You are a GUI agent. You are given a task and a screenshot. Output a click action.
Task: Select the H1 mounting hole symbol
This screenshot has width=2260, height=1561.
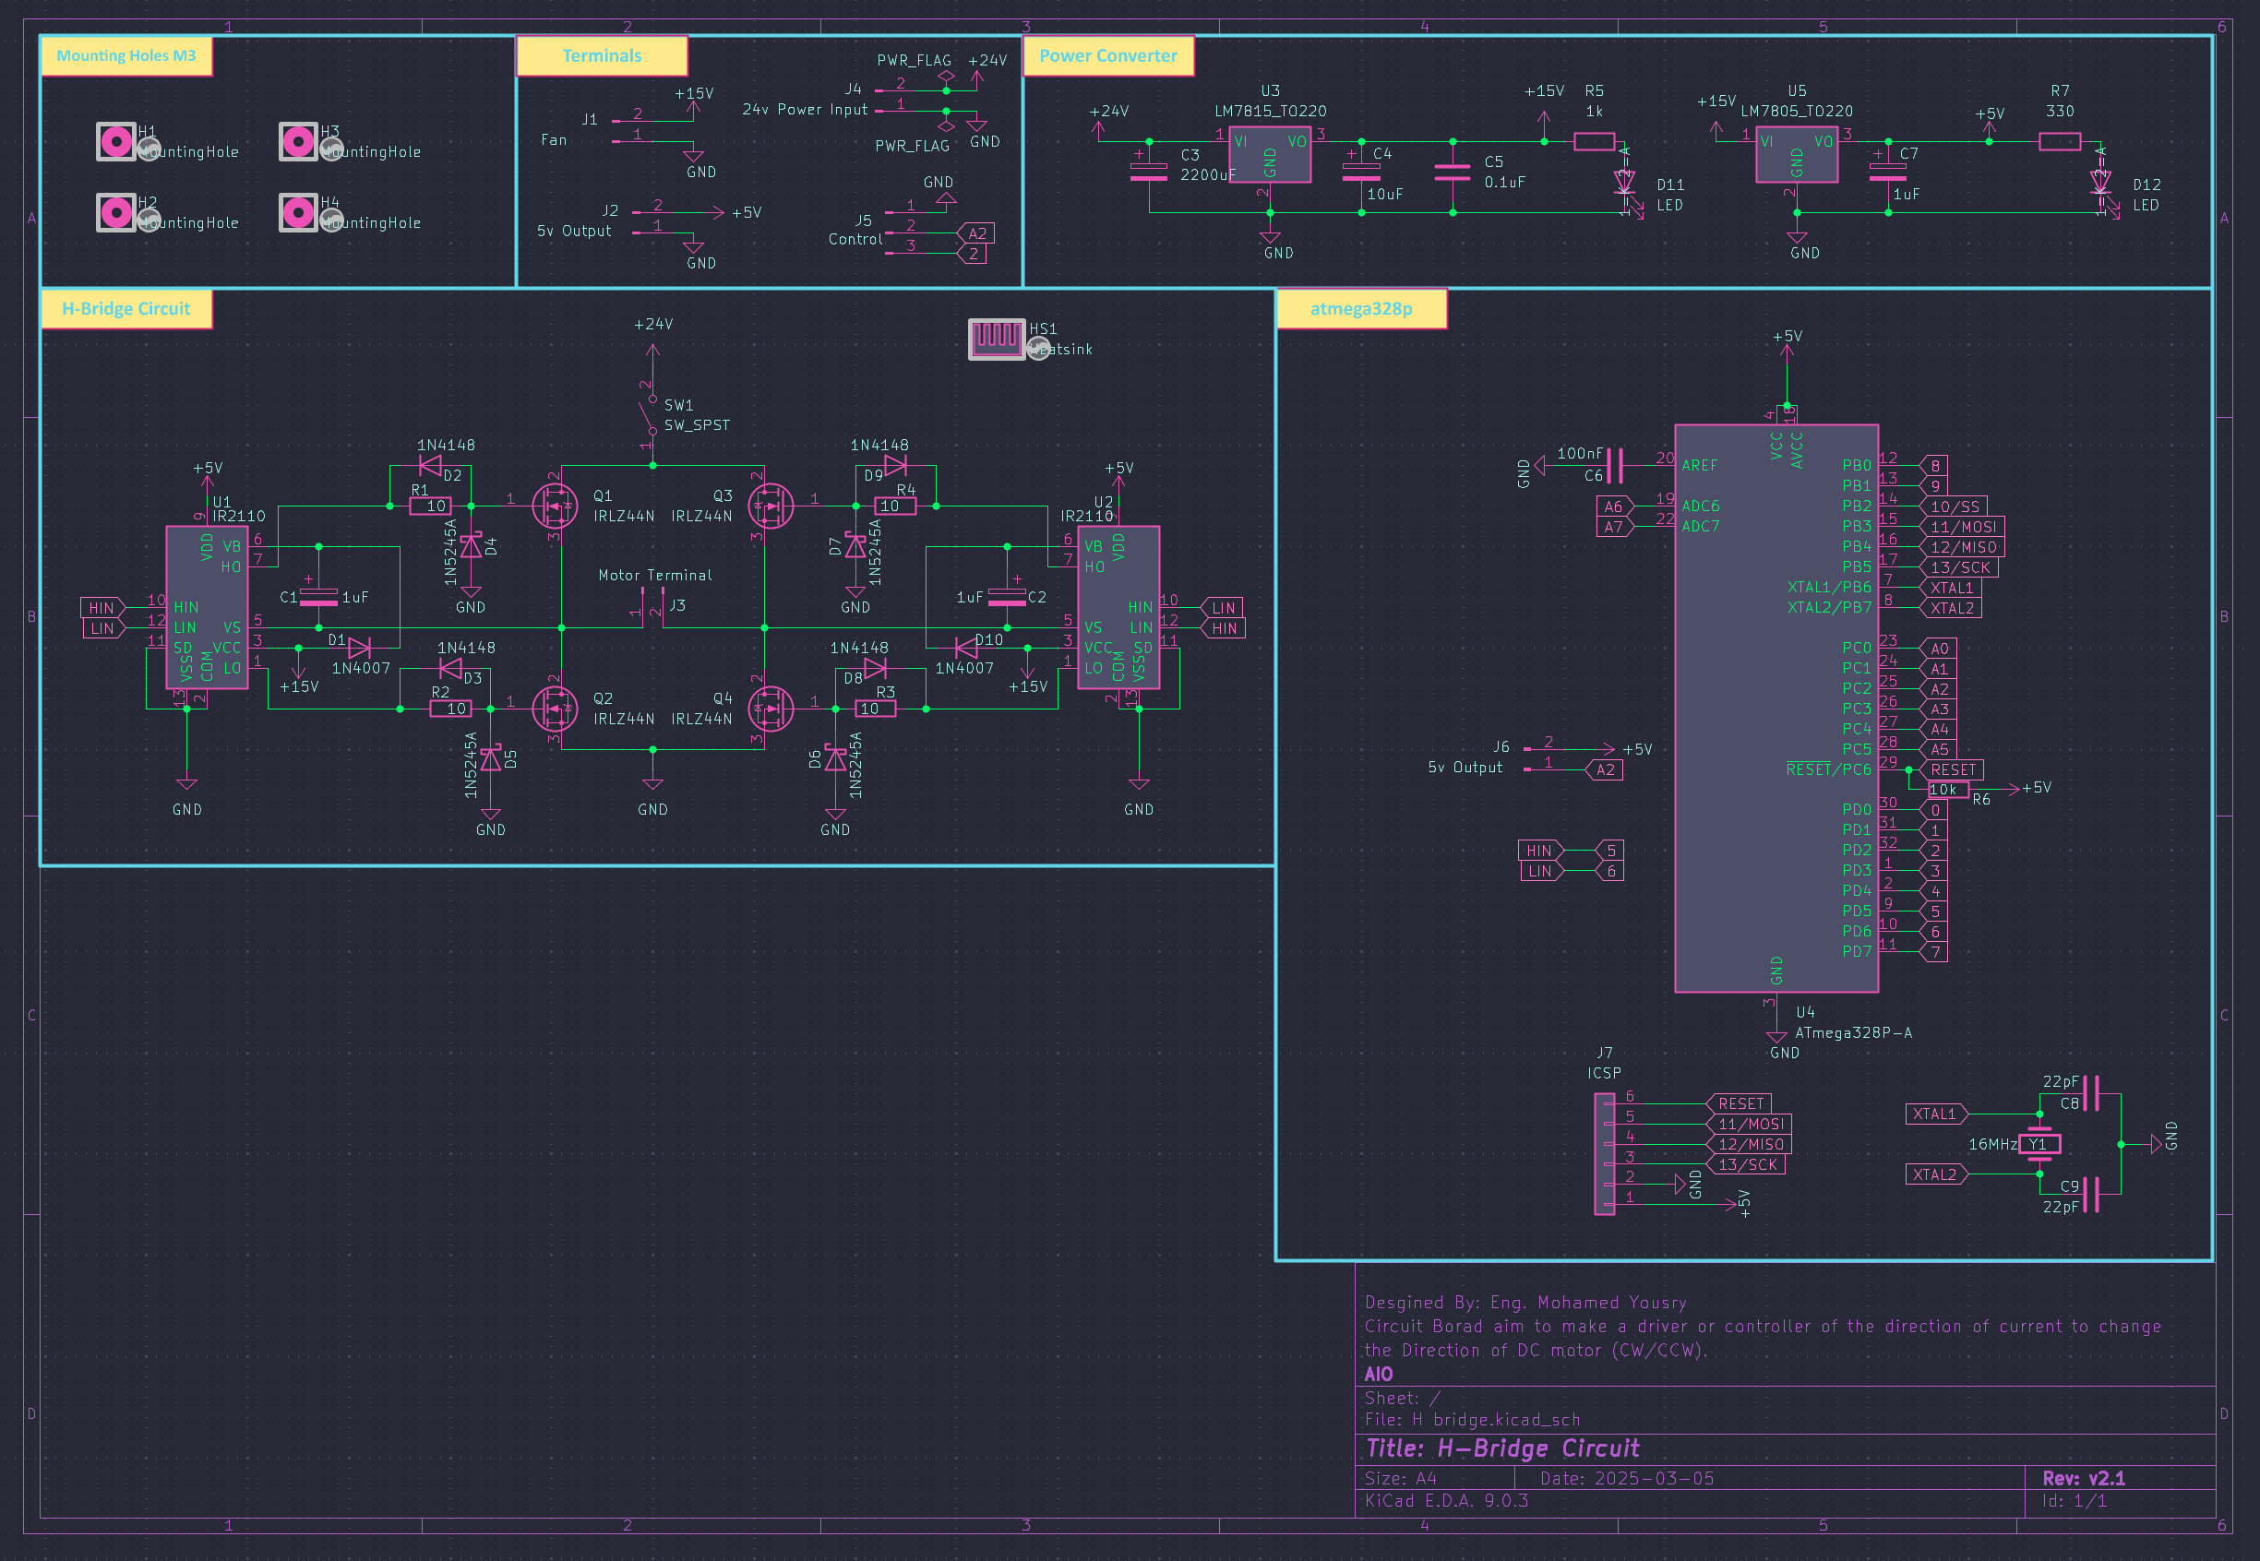click(x=116, y=142)
